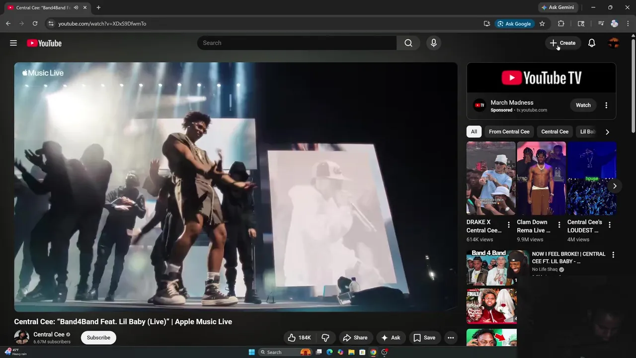Open YouTube notifications bell
The height and width of the screenshot is (358, 636).
(x=592, y=43)
